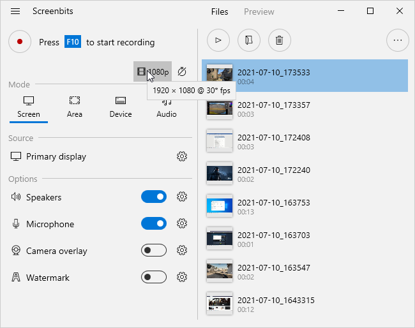
Task: Click the rename file icon
Action: [249, 40]
